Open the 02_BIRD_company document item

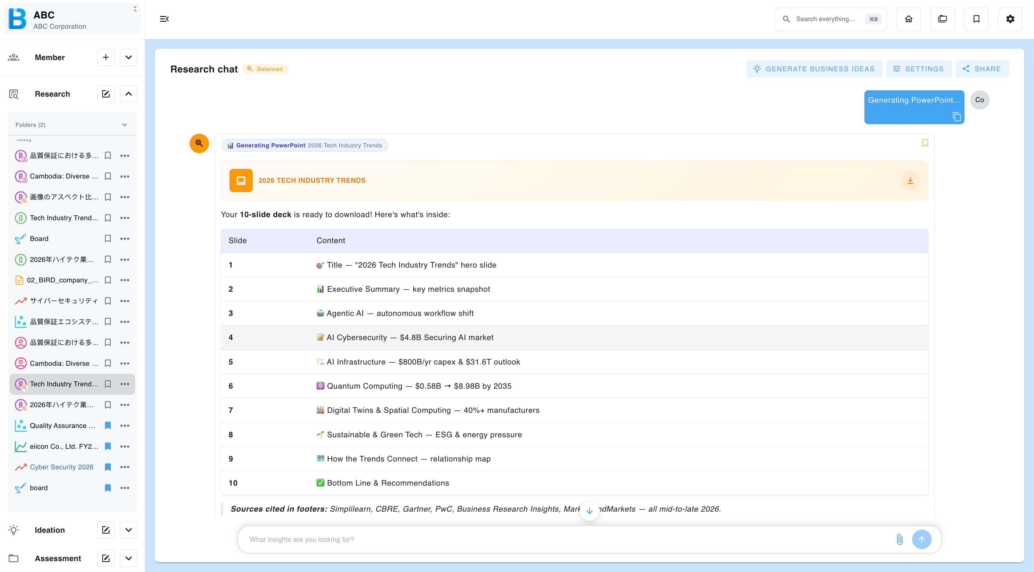click(x=62, y=280)
